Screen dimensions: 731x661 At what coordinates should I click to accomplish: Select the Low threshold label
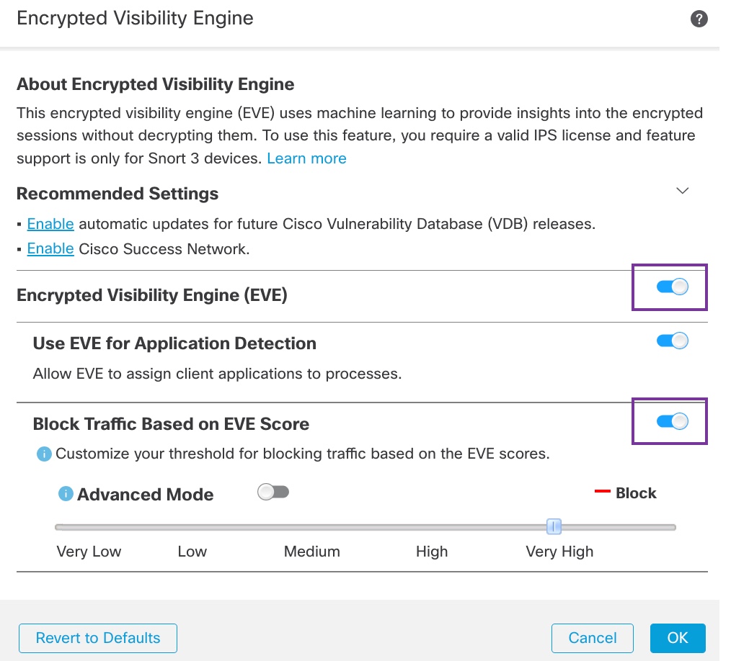pyautogui.click(x=192, y=552)
